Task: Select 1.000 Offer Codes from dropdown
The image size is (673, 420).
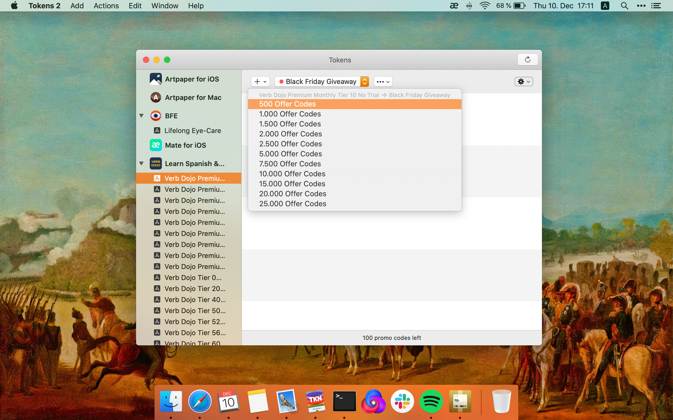Action: tap(289, 114)
